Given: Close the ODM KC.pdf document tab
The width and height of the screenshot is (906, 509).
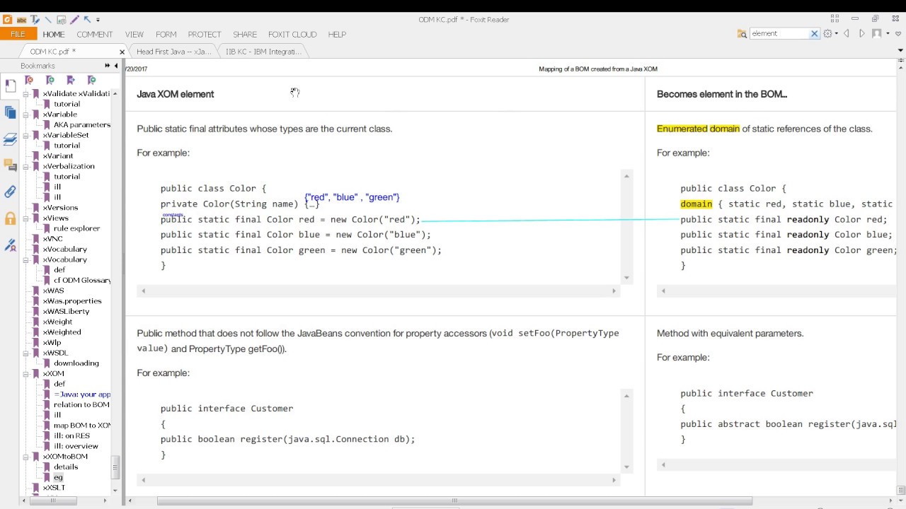Looking at the screenshot, I should coord(122,52).
